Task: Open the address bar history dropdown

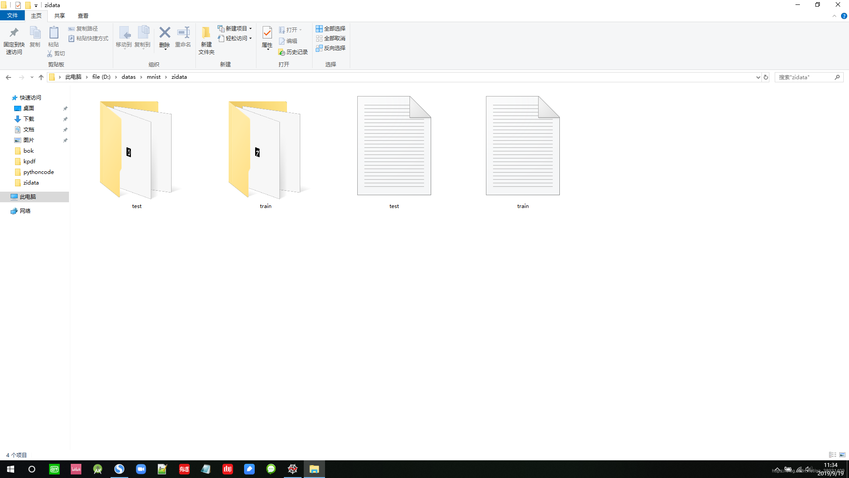Action: coord(758,77)
